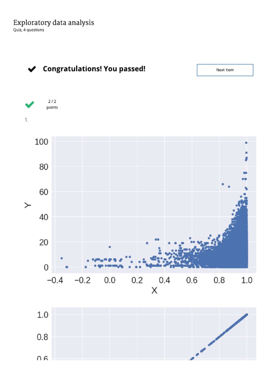Click the Next Item button
The width and height of the screenshot is (280, 373).
click(225, 70)
